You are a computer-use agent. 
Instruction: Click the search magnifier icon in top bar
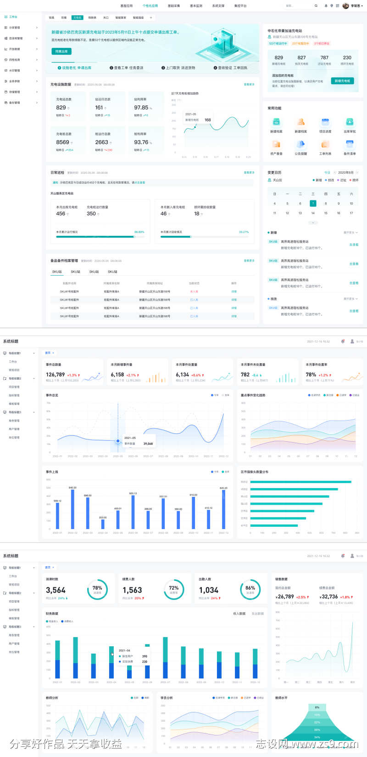click(316, 6)
